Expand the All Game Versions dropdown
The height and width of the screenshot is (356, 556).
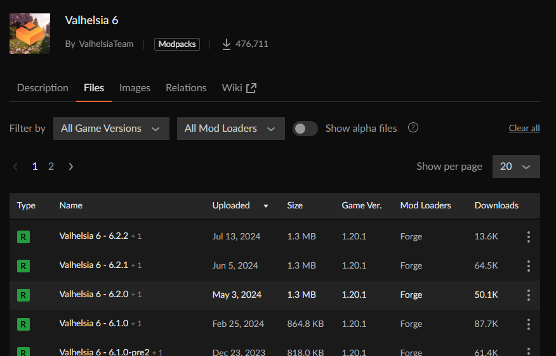111,129
